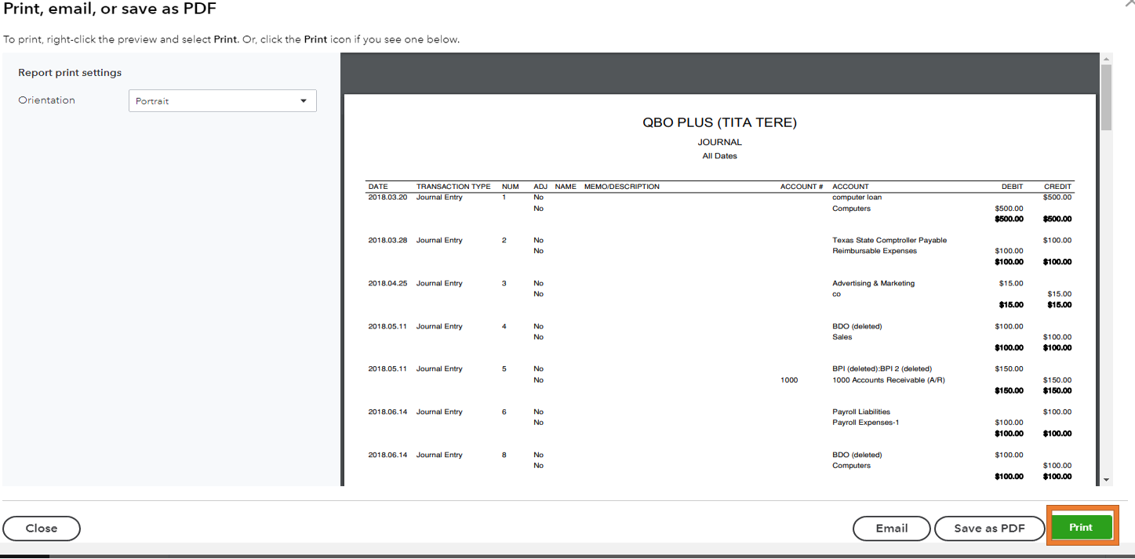Click the DATE column header
This screenshot has width=1135, height=559.
click(378, 187)
